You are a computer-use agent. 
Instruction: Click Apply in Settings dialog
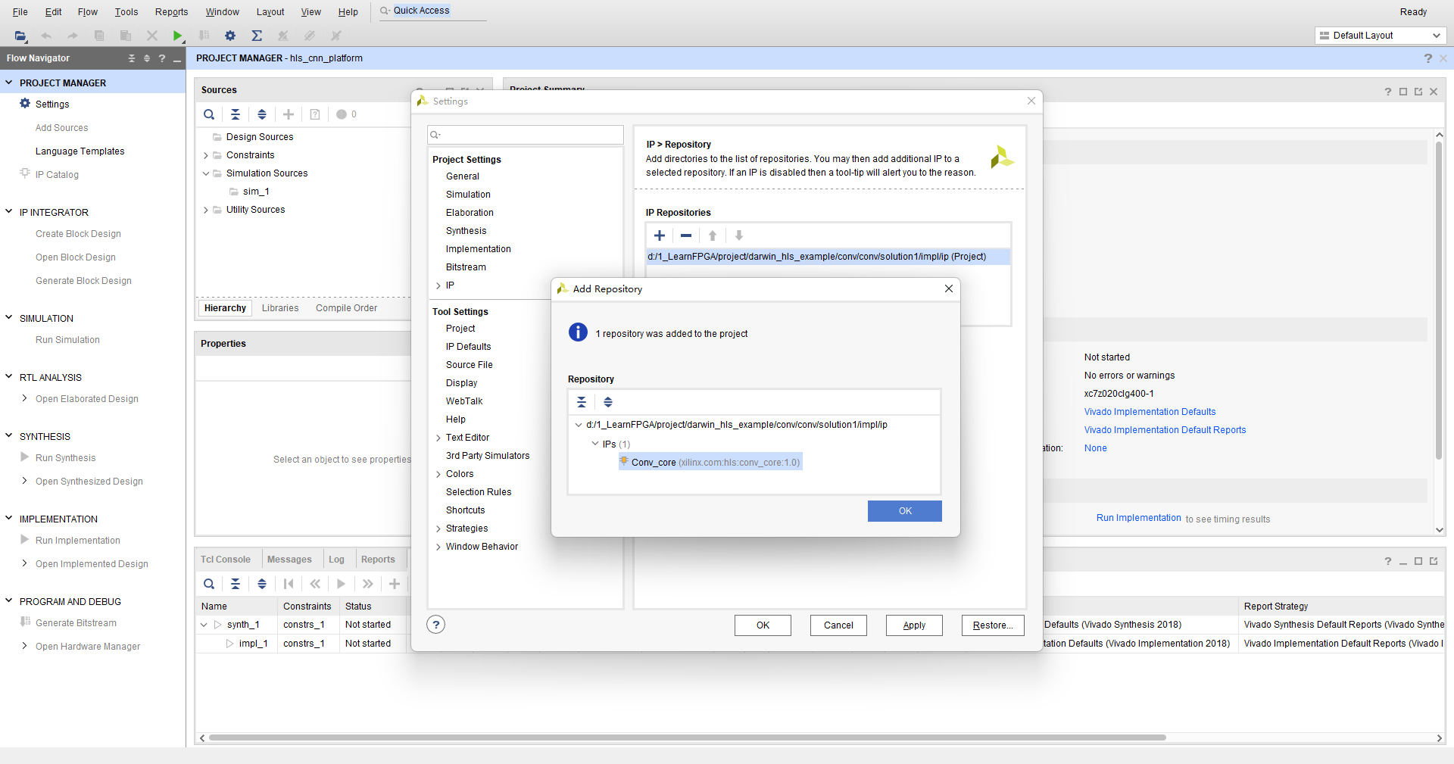point(914,625)
